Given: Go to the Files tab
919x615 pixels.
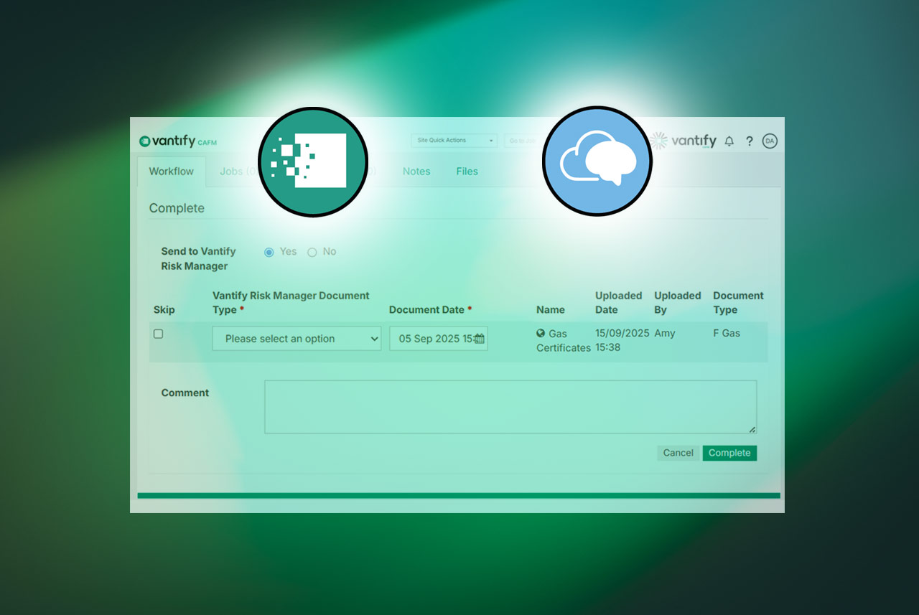Looking at the screenshot, I should click(x=467, y=172).
